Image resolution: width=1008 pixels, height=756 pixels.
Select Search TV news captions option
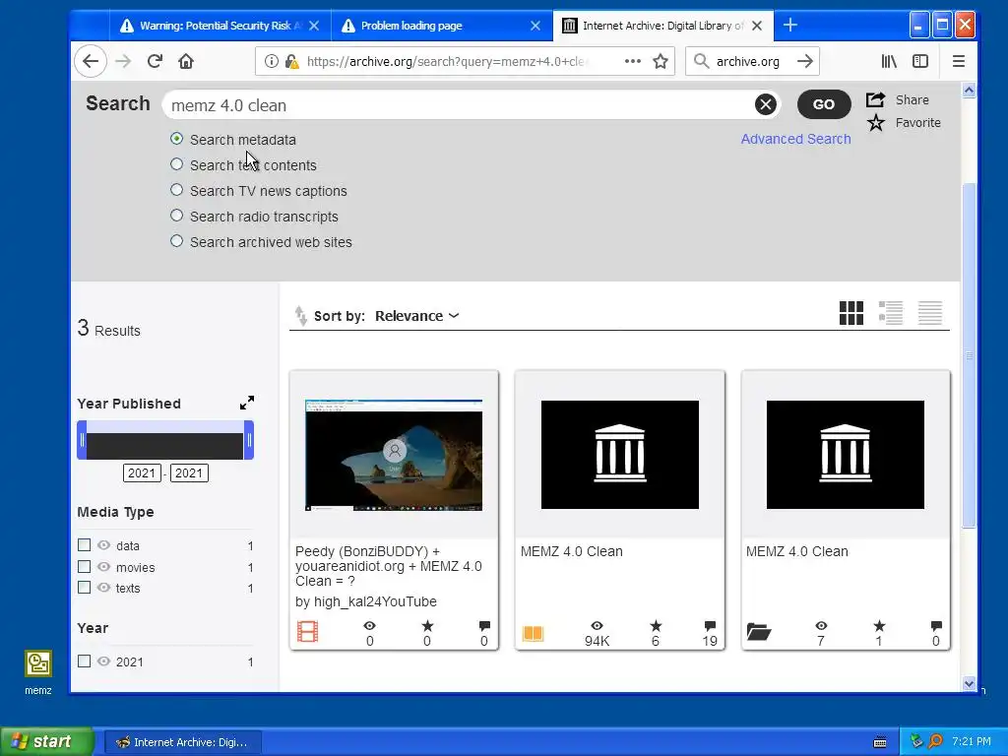pyautogui.click(x=176, y=190)
